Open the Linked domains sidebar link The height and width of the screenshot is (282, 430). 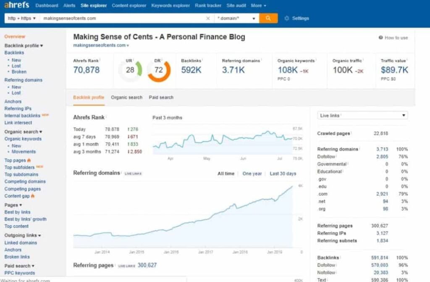pos(21,243)
